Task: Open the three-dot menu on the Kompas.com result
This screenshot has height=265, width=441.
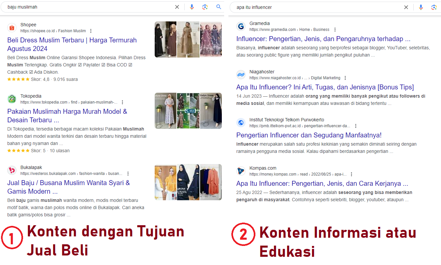Action: point(351,174)
